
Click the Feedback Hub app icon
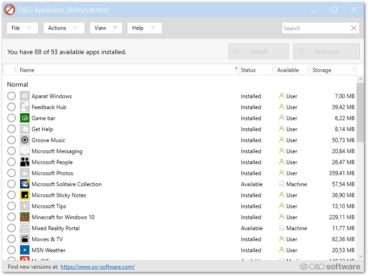[25, 107]
